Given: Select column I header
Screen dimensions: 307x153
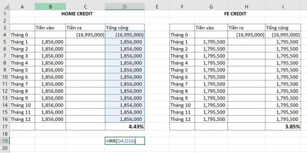Looking at the screenshot, I should (283, 7).
